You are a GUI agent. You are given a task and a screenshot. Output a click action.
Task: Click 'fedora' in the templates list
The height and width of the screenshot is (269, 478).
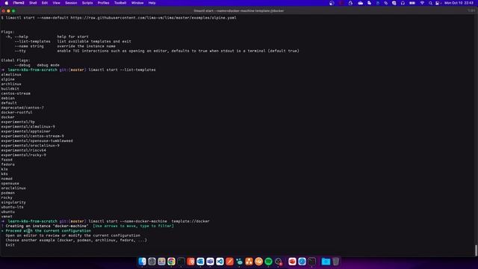coord(8,164)
